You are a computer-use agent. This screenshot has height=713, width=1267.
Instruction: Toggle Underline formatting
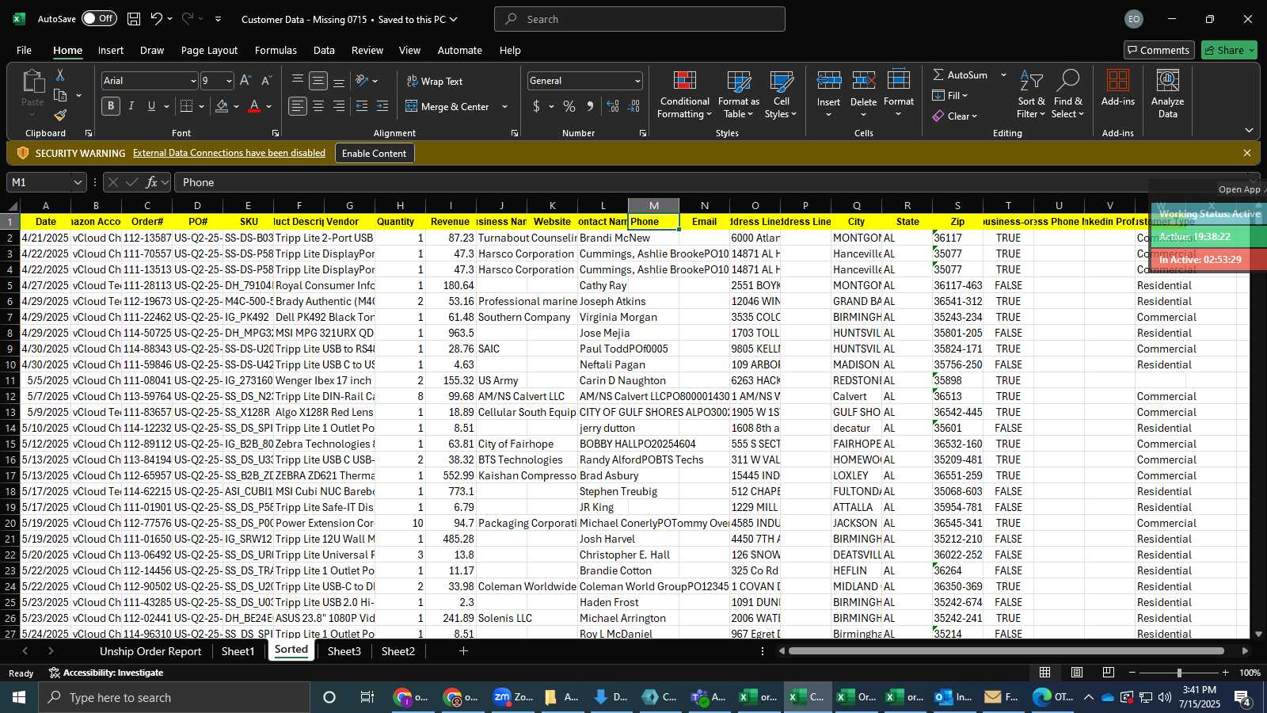click(151, 106)
